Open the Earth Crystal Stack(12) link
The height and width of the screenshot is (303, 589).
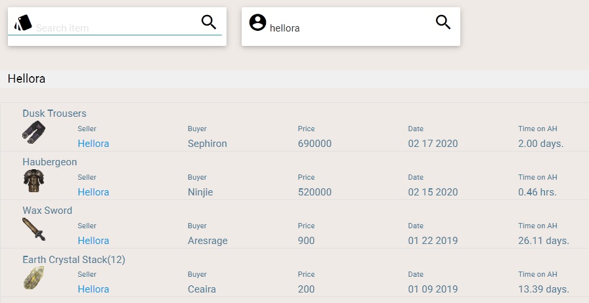[74, 260]
